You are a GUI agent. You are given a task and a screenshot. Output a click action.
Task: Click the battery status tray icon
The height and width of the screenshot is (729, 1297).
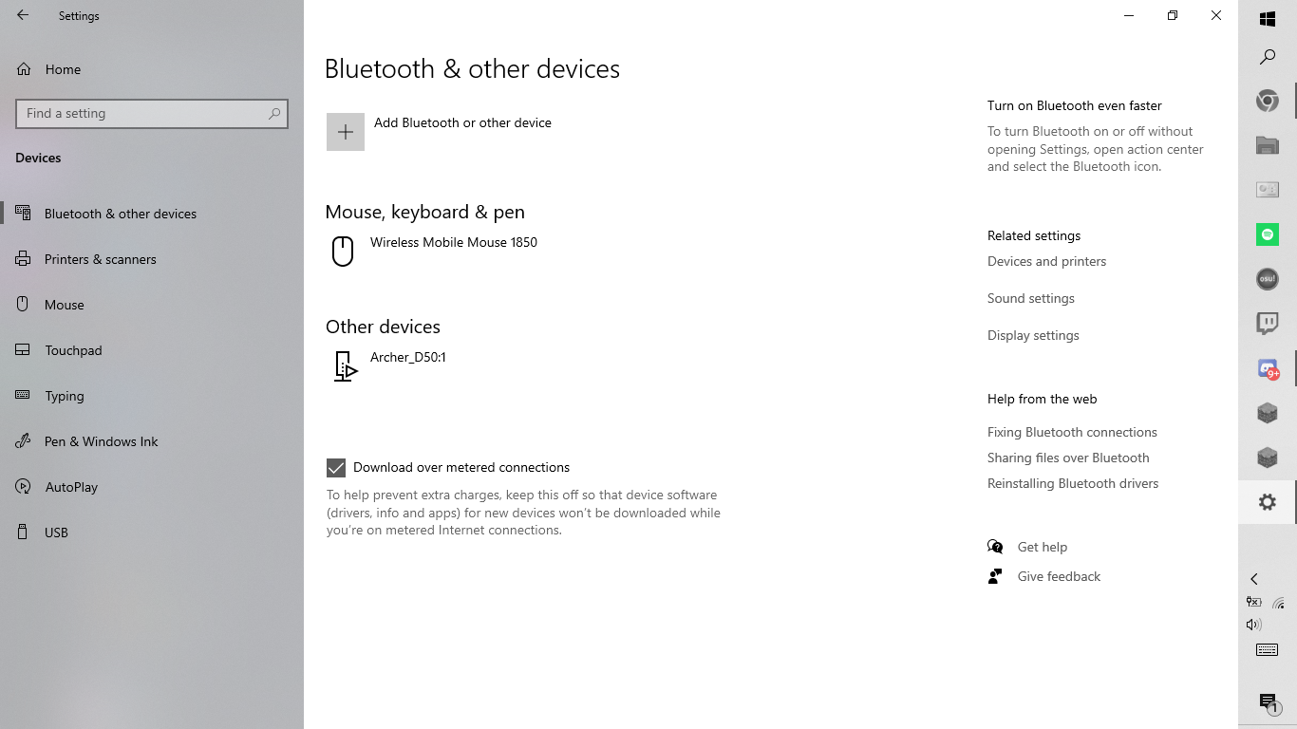1254,602
